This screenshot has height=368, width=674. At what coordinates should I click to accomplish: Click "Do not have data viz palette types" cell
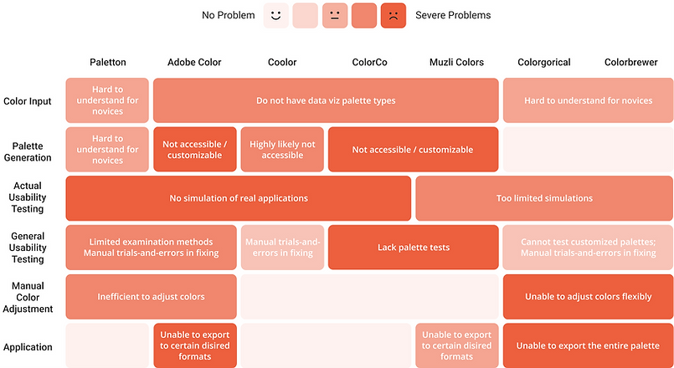pyautogui.click(x=326, y=101)
